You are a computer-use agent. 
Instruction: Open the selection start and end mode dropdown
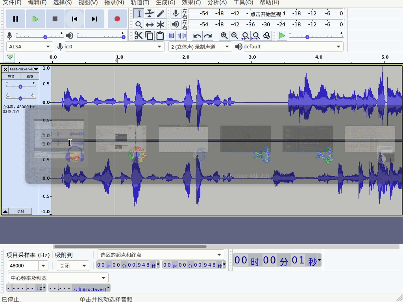coord(161,255)
